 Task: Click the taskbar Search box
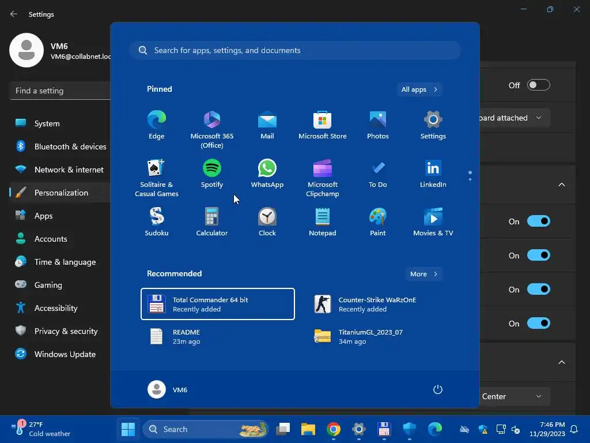[206, 429]
